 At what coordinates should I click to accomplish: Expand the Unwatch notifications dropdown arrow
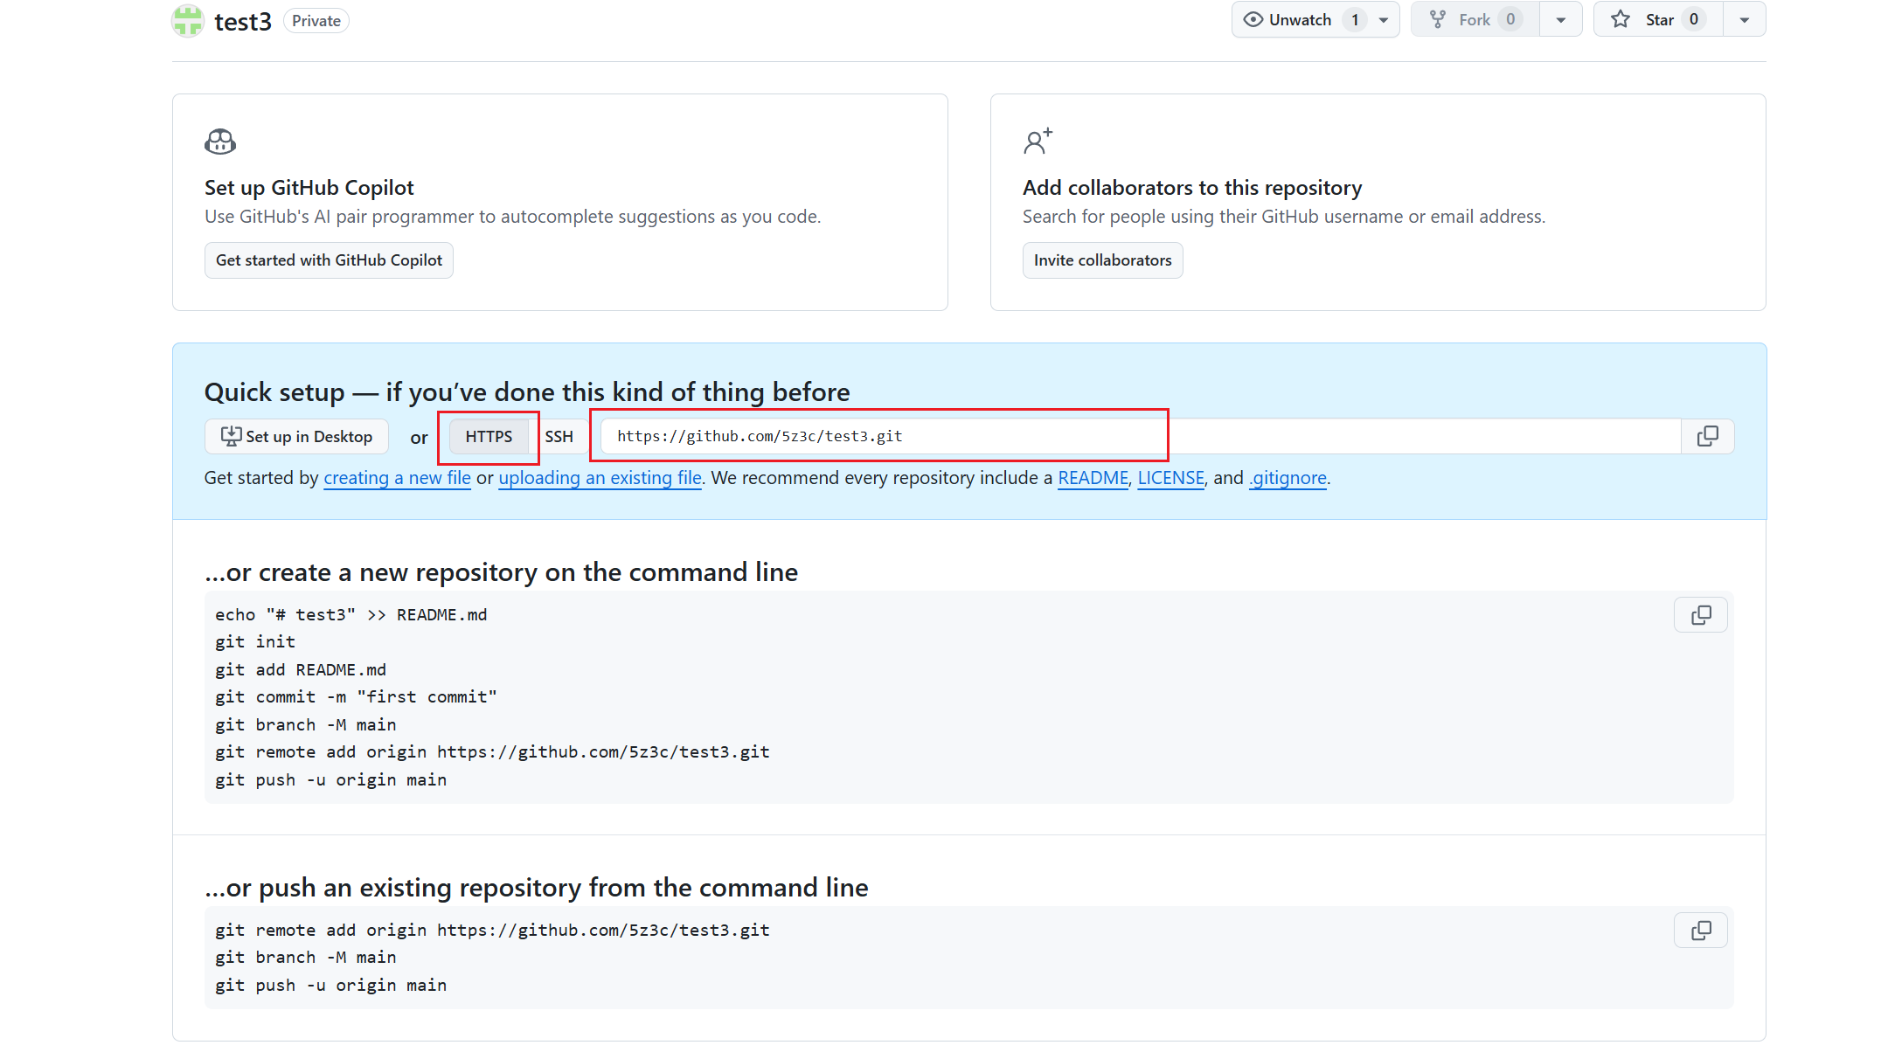coord(1384,19)
